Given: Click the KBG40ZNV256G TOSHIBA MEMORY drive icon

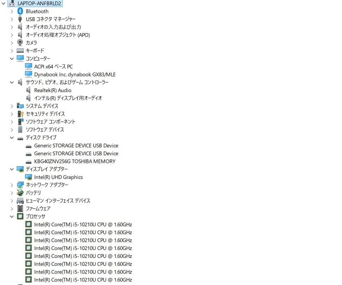Looking at the screenshot, I should tap(28, 162).
